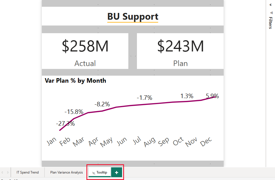Click the -27.3% January data label

tap(65, 123)
